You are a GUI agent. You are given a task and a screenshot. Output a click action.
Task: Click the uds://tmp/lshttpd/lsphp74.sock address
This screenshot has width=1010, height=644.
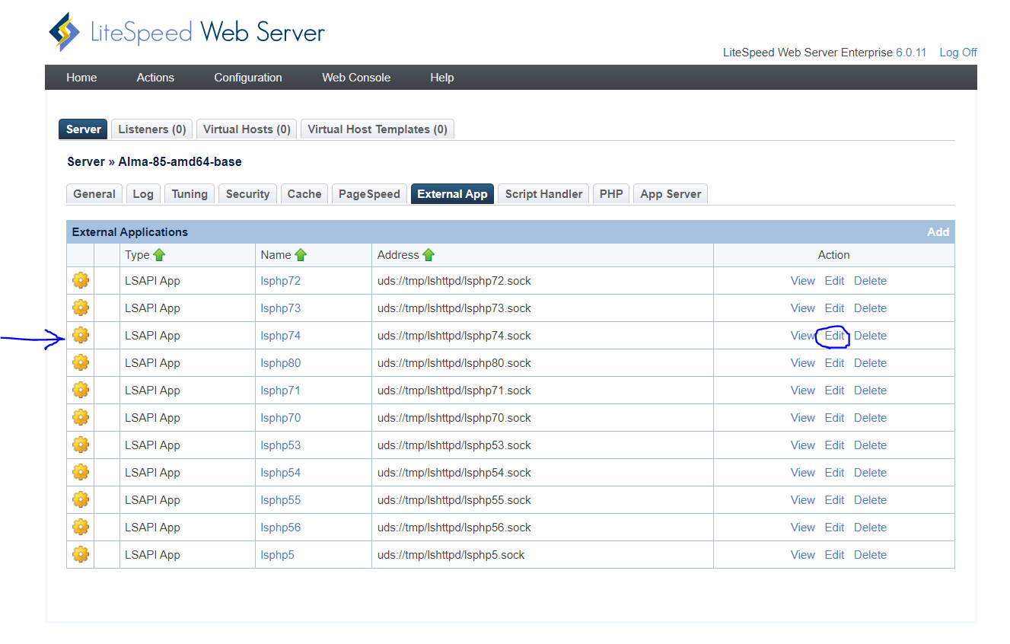[454, 336]
